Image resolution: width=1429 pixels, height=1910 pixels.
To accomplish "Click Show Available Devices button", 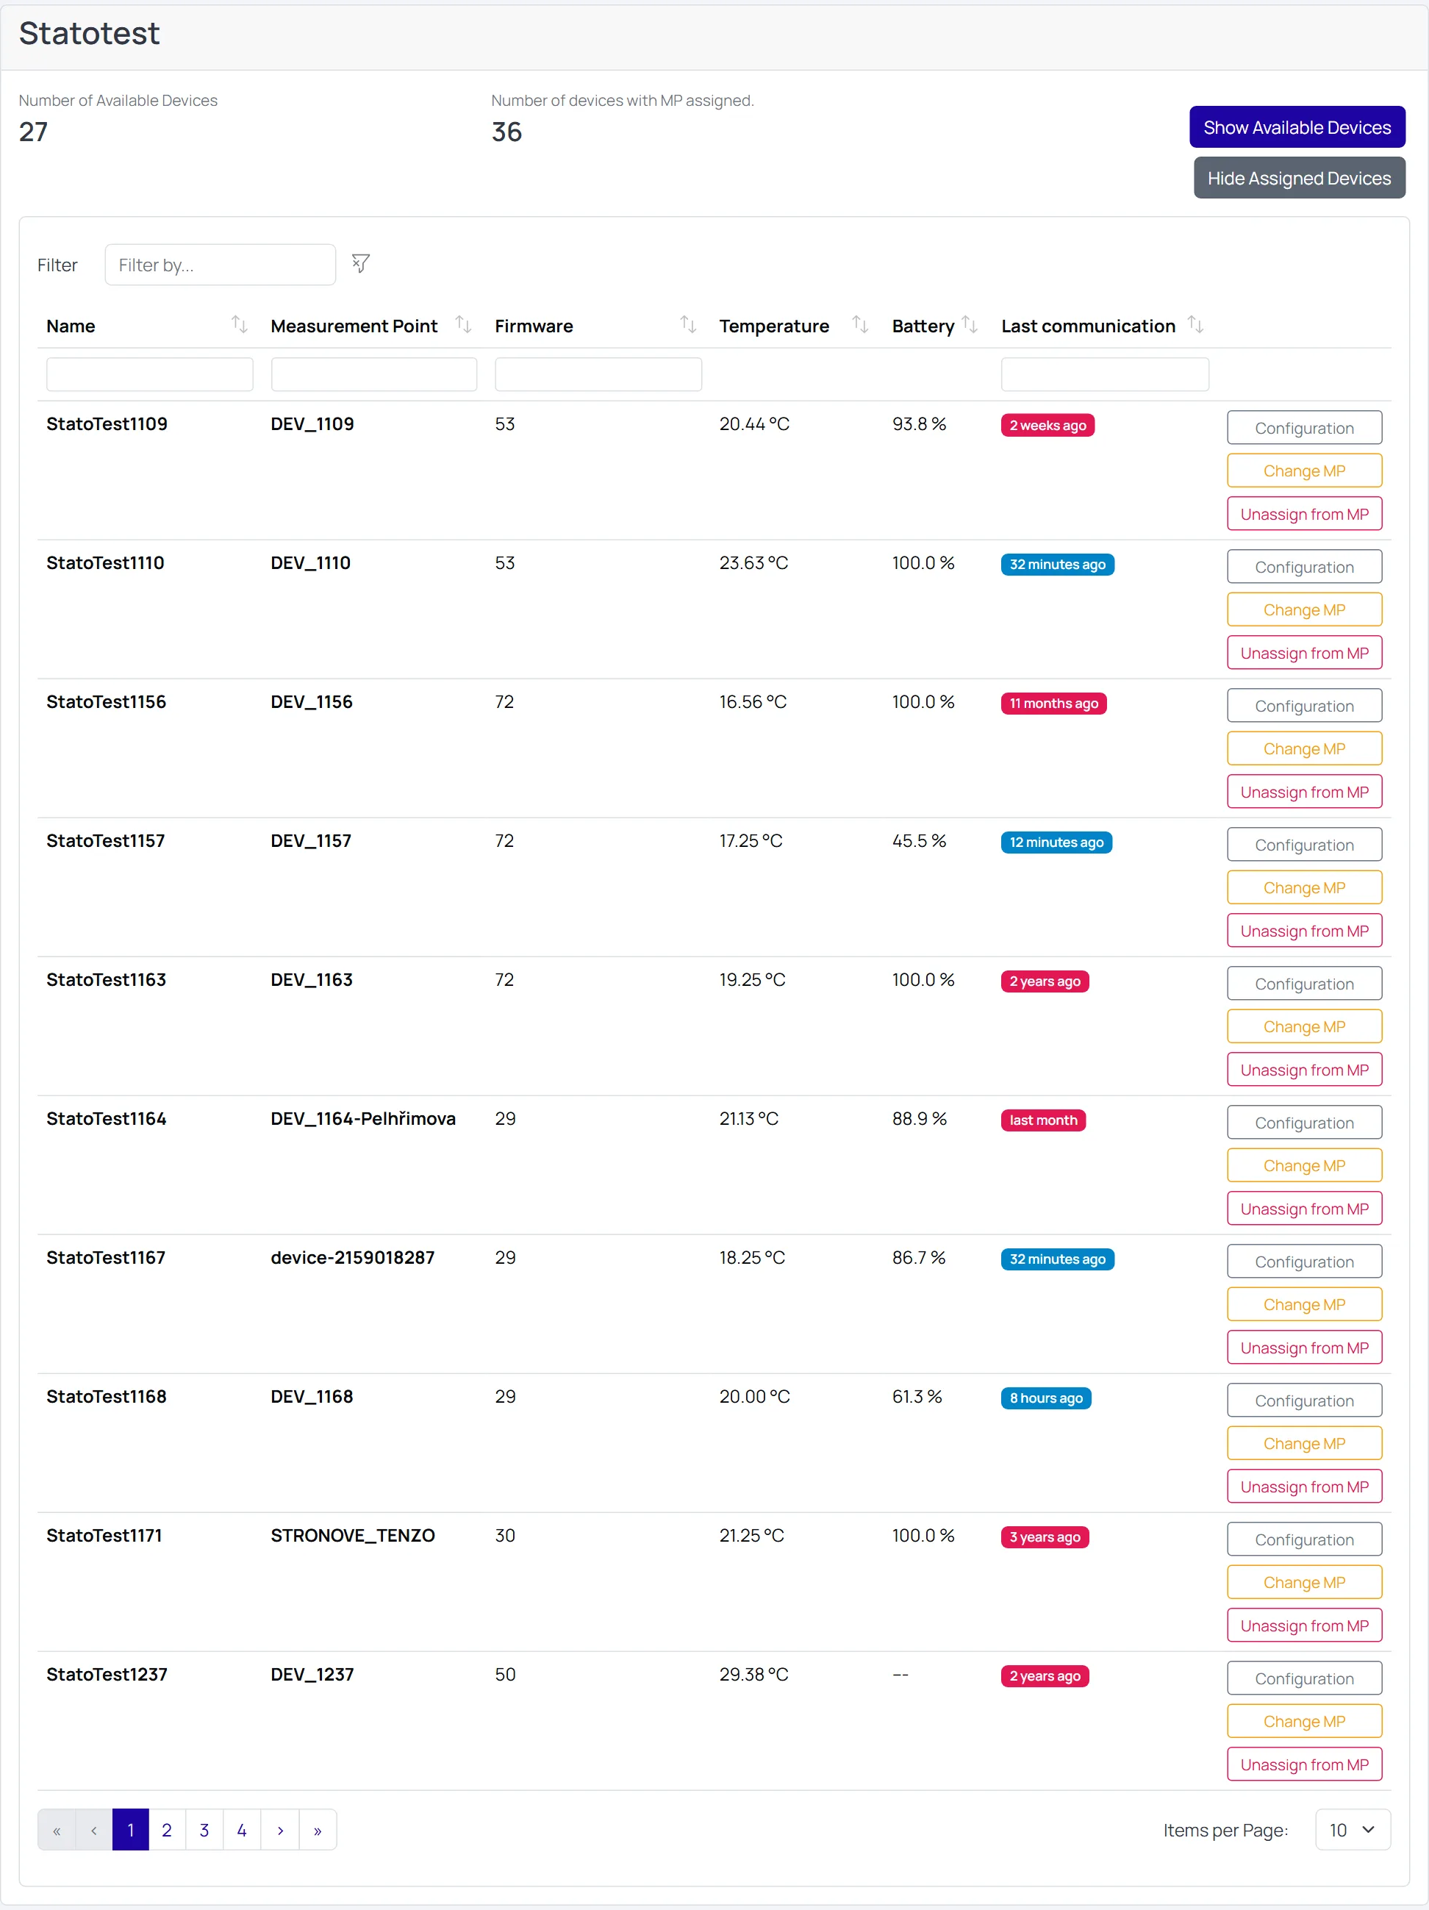I will tap(1297, 127).
